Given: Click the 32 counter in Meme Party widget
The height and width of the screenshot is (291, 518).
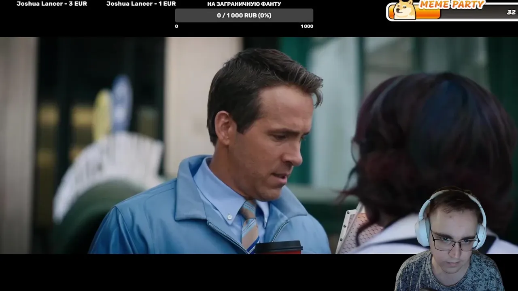Looking at the screenshot, I should tap(511, 13).
